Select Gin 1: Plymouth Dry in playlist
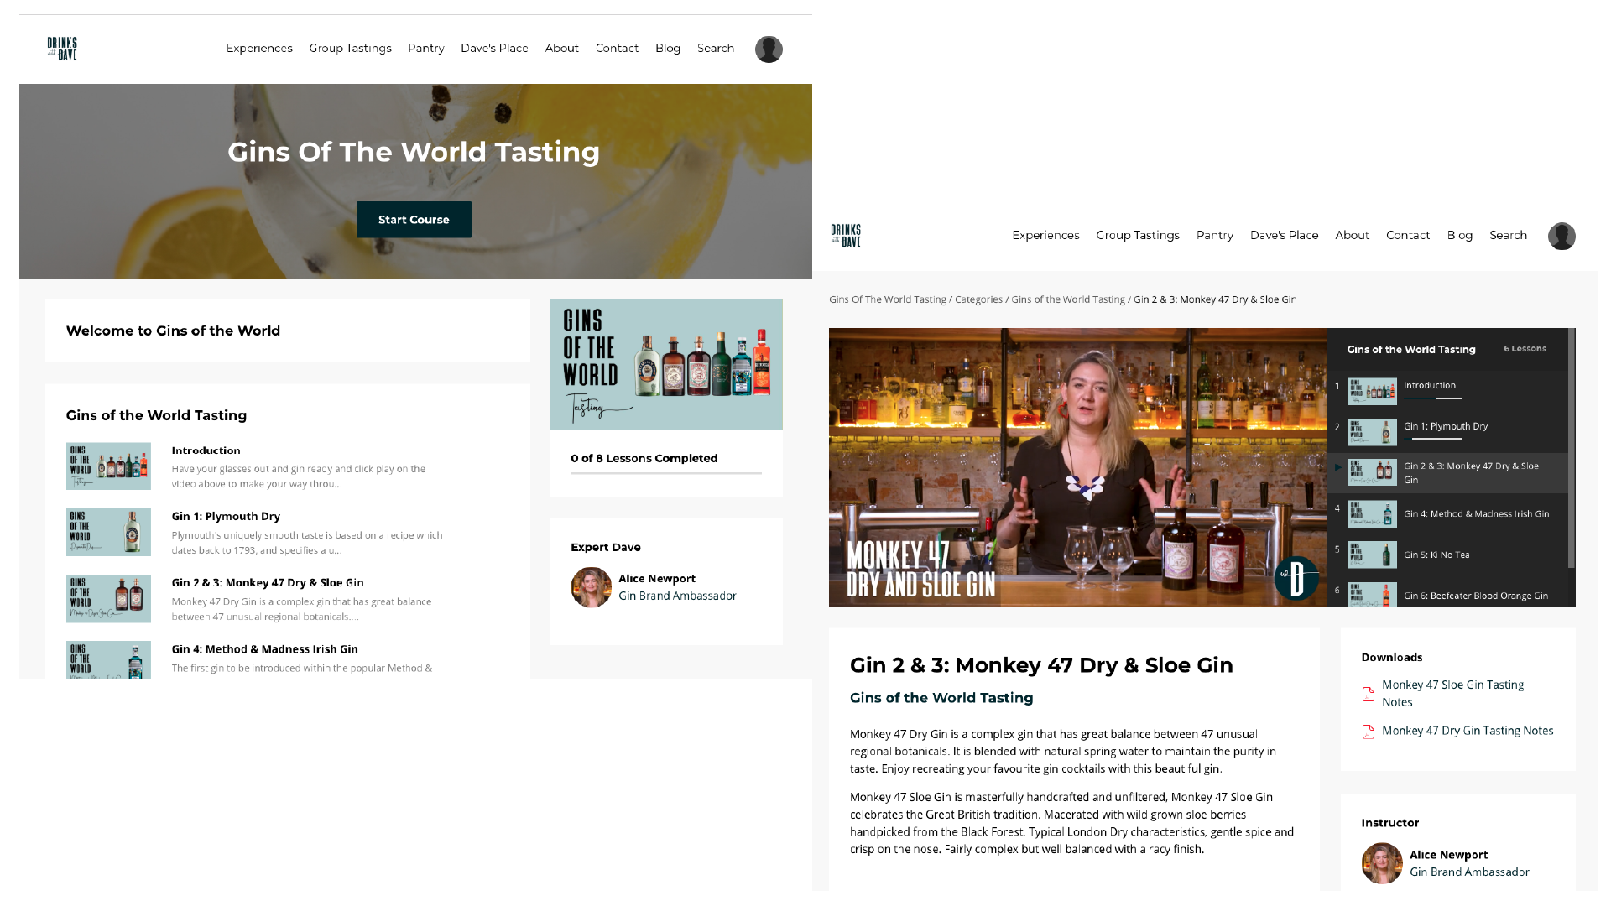The image size is (1611, 906). (x=1447, y=432)
